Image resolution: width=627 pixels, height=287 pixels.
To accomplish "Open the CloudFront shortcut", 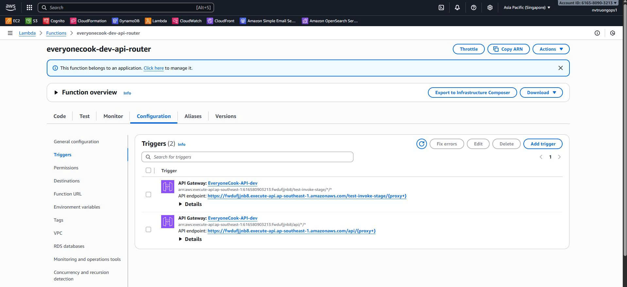I will tap(221, 21).
